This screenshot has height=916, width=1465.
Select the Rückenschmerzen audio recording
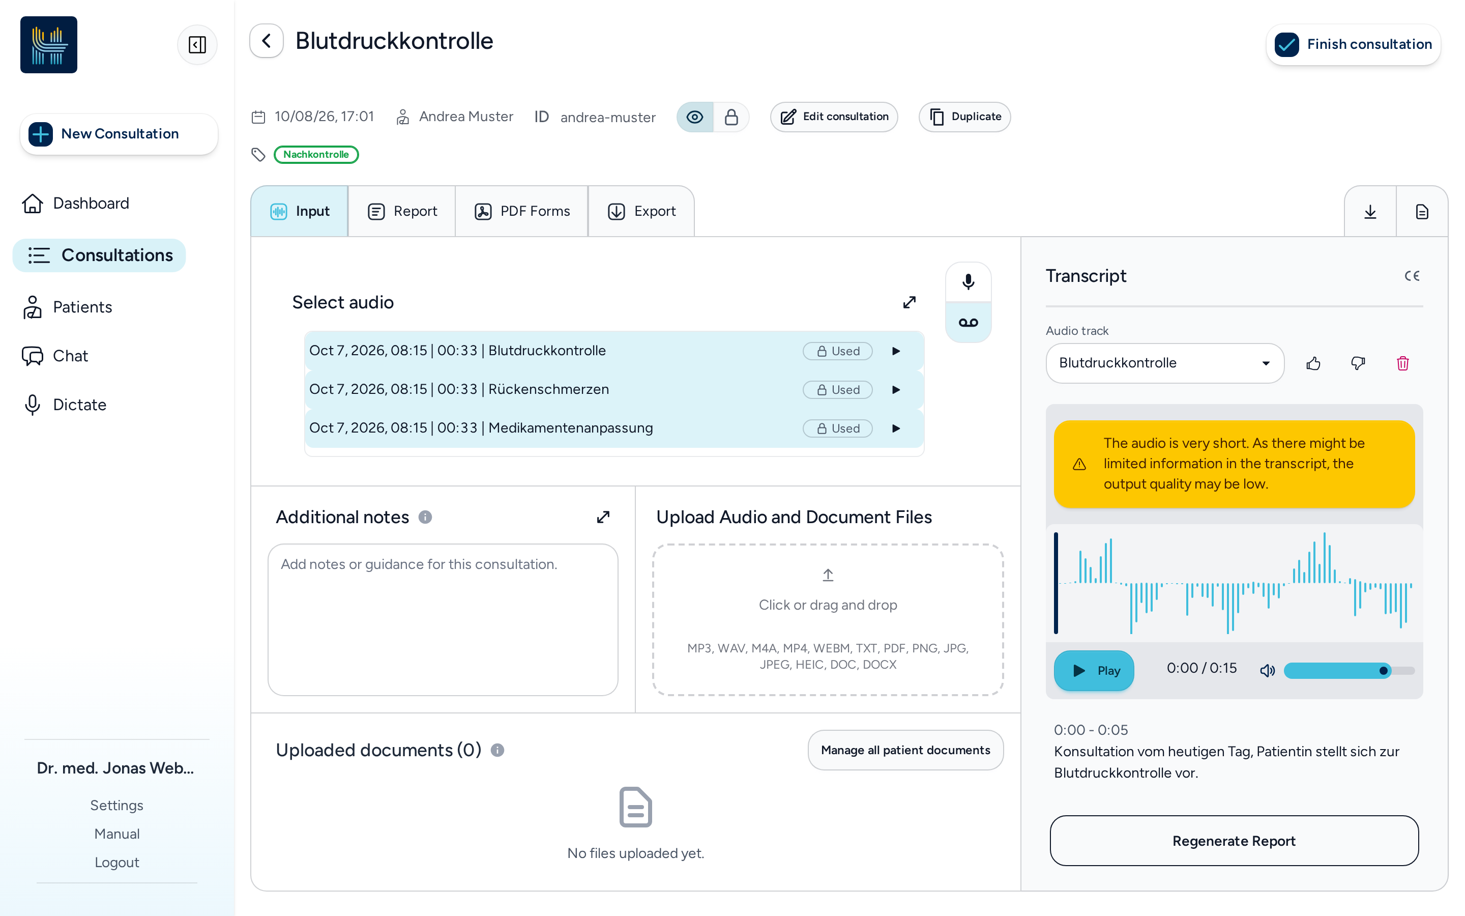pos(614,389)
